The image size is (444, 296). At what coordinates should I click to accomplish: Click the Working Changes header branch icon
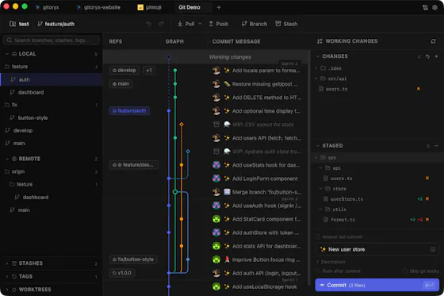coord(320,41)
